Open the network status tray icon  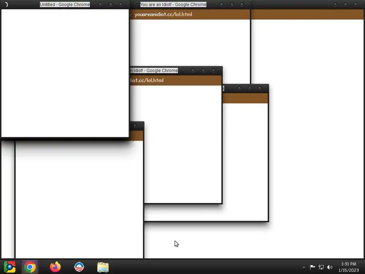tap(321, 267)
